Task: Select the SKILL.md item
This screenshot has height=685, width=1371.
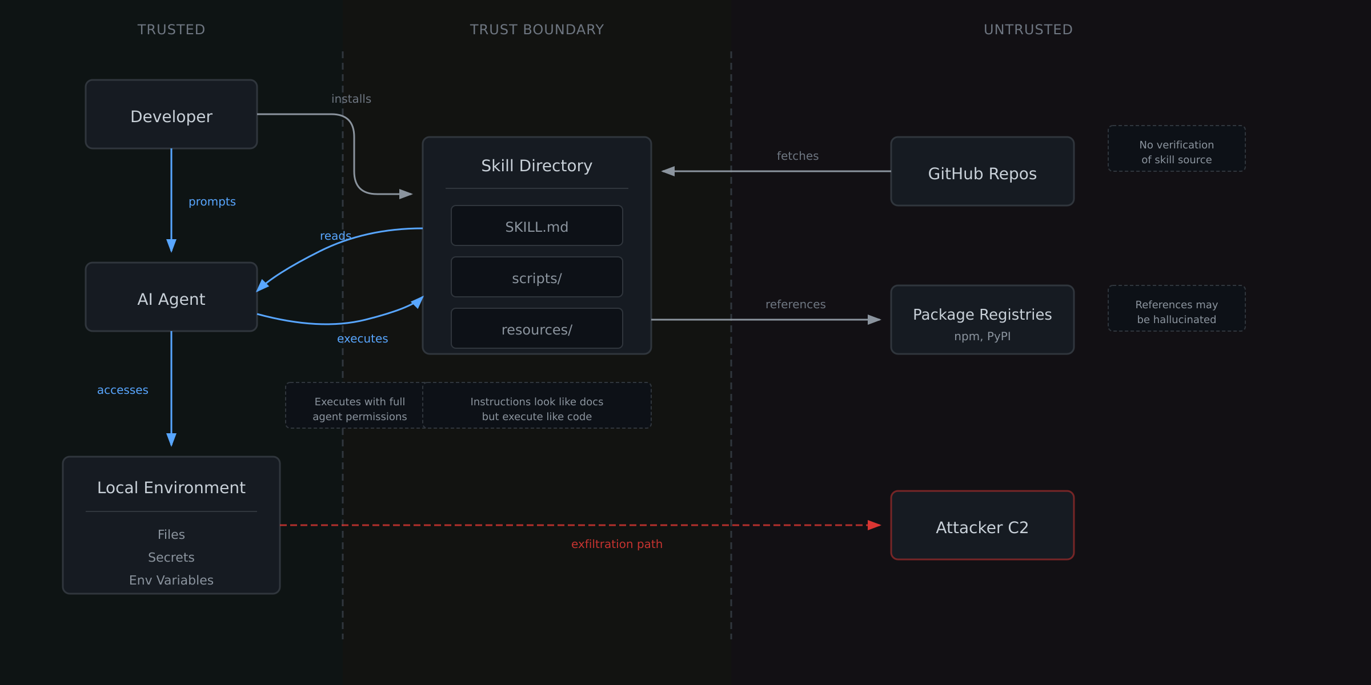Action: [x=536, y=226]
